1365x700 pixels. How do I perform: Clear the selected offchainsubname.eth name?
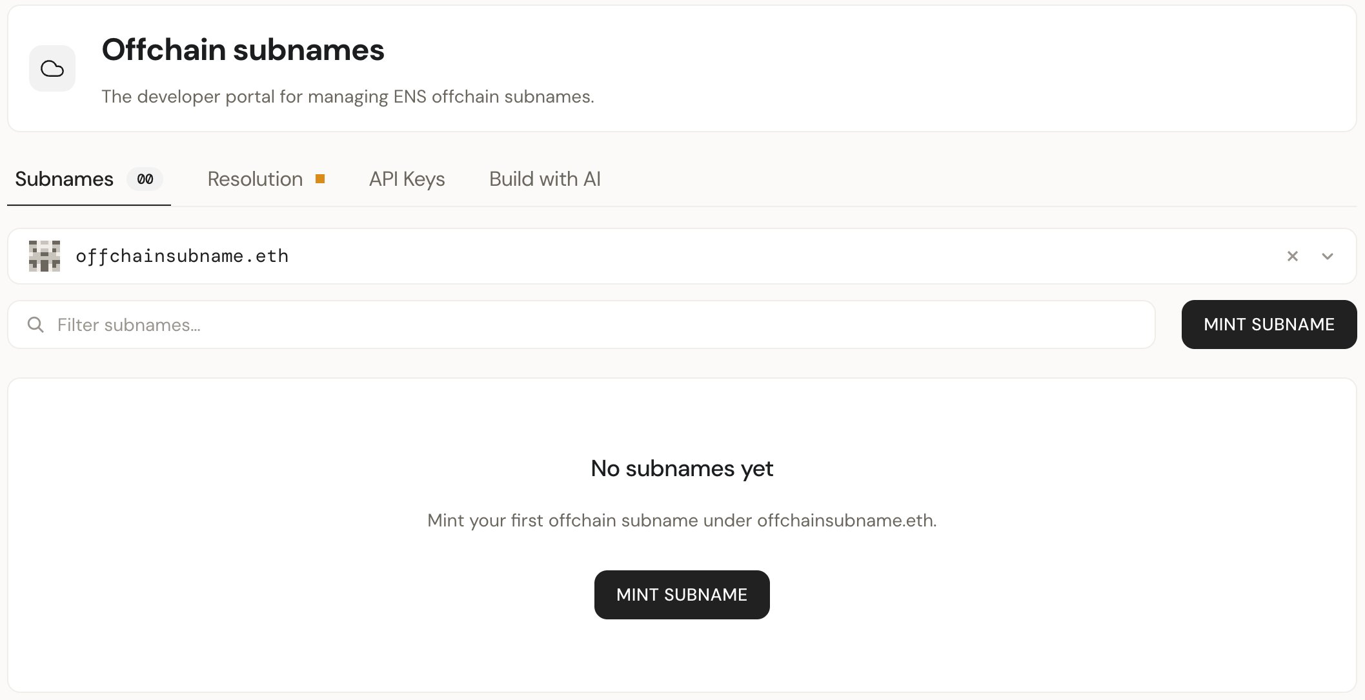click(1292, 256)
